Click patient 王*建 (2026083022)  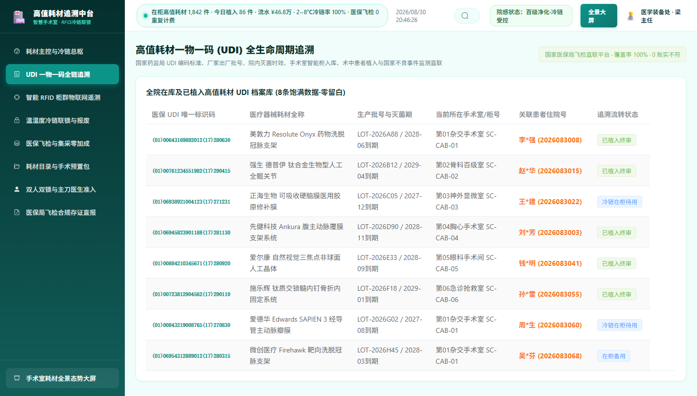point(550,202)
